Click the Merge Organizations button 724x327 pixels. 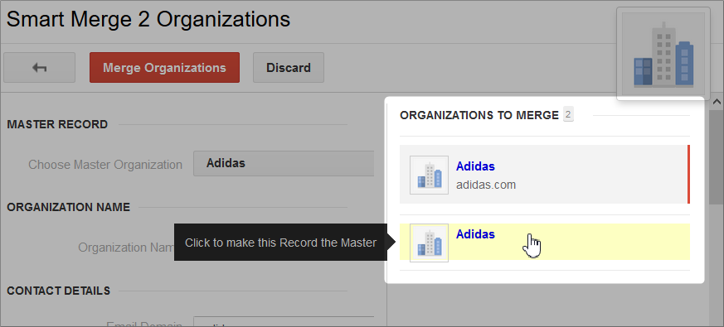click(164, 68)
